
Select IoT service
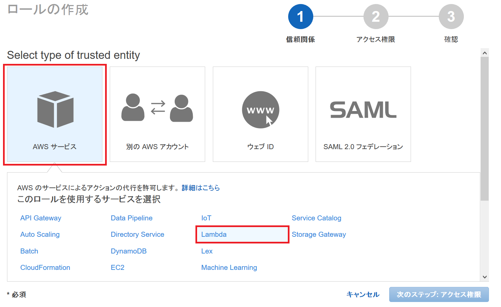coord(206,218)
